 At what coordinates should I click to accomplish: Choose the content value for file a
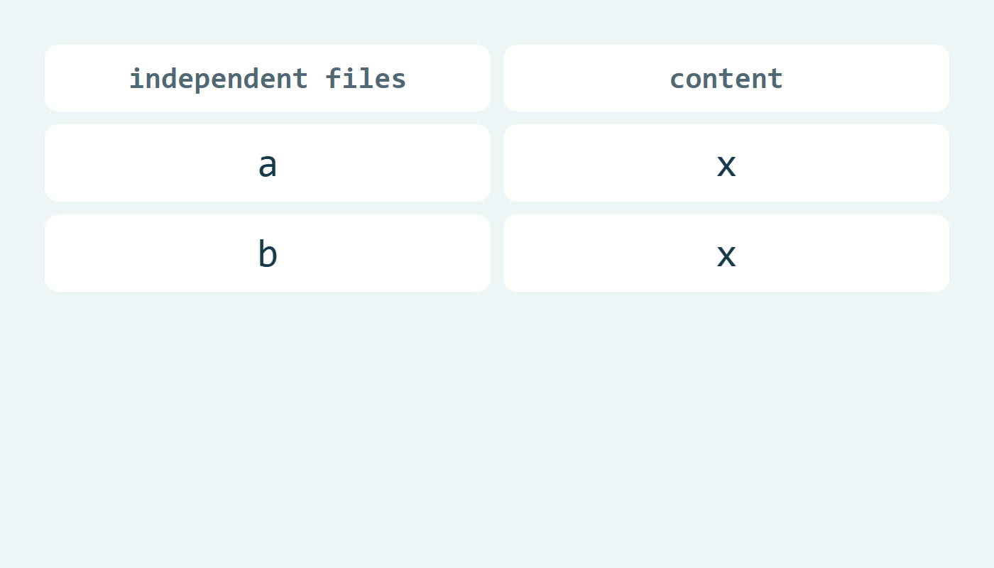[726, 163]
